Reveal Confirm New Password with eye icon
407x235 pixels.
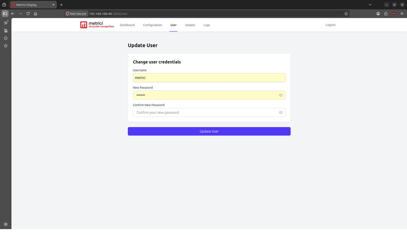click(x=281, y=112)
